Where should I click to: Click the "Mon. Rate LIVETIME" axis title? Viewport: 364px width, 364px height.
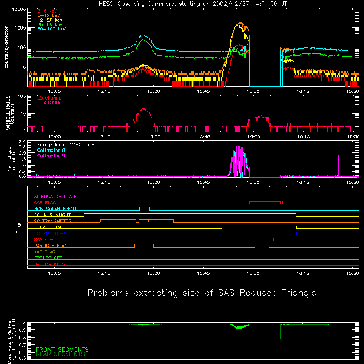(9, 342)
